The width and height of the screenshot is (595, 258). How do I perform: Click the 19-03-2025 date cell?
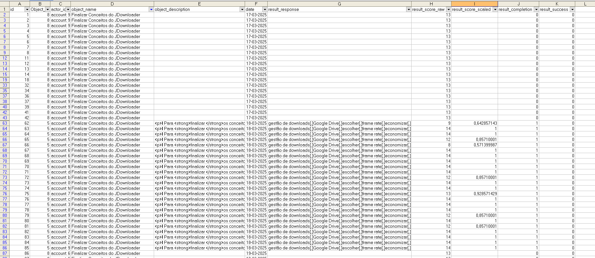click(x=256, y=254)
